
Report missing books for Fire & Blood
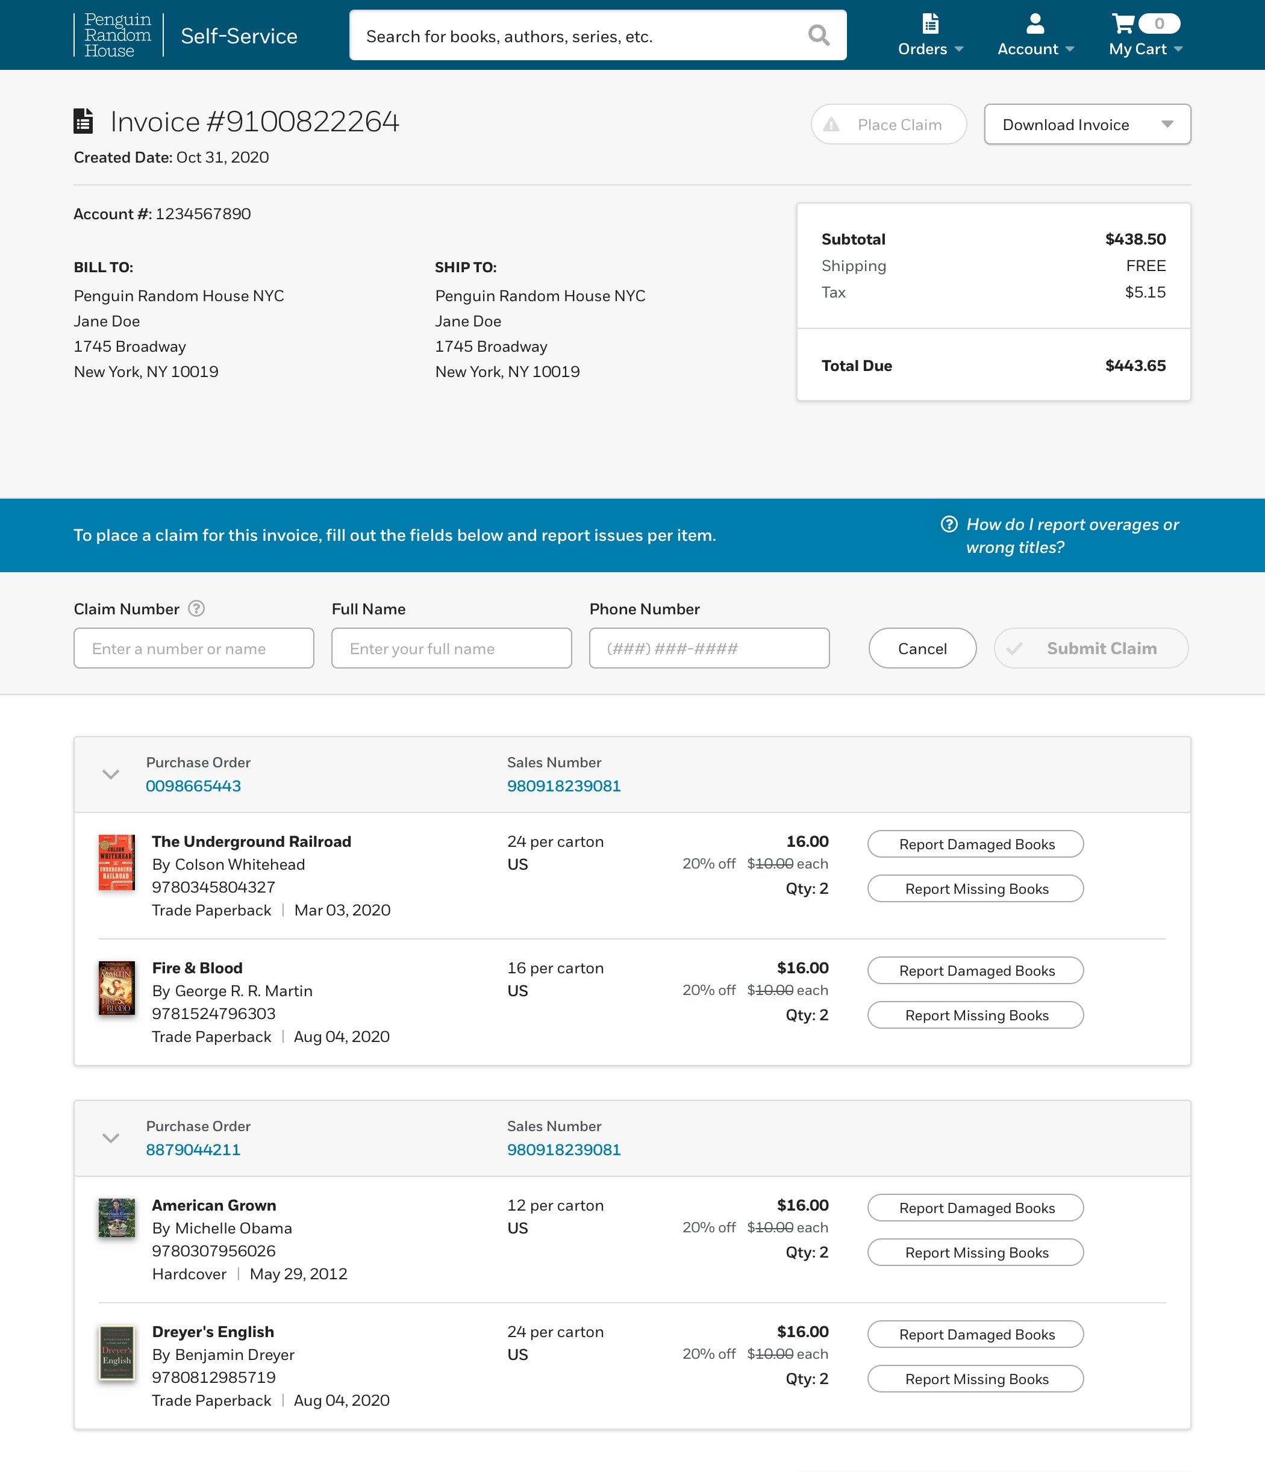[x=976, y=1015]
